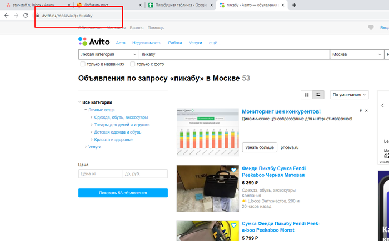Click 'Узнать больше' button in ad
This screenshot has height=241, width=389.
(260, 147)
